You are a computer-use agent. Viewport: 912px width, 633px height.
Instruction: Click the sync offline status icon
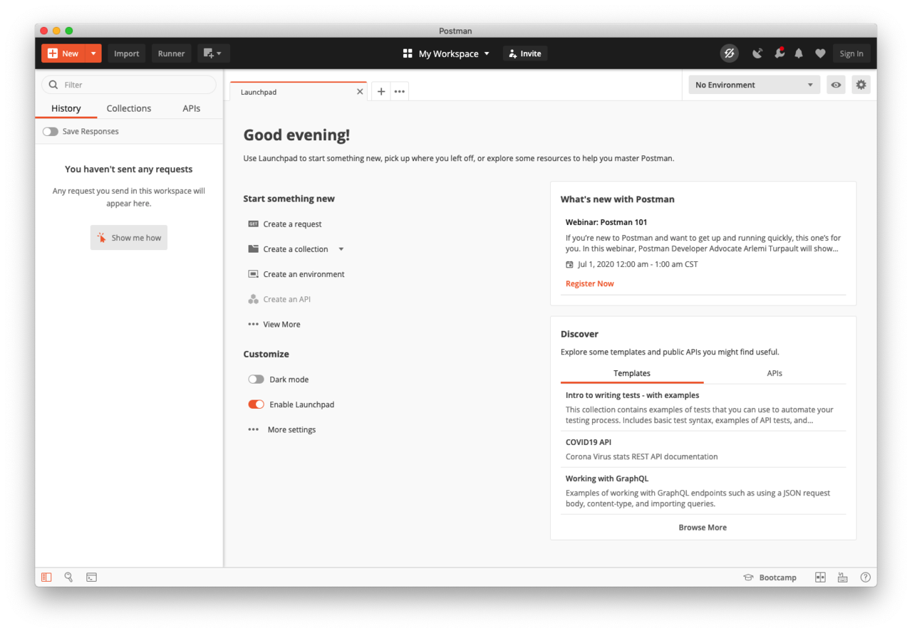click(729, 53)
